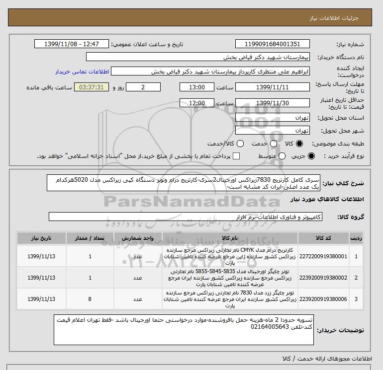
Task: Click تاریخ نیاز column header
Action: 41,238
